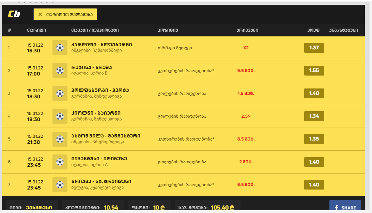This screenshot has width=372, height=213.
Task: Click the 1.34 odds badge
Action: pos(314,116)
